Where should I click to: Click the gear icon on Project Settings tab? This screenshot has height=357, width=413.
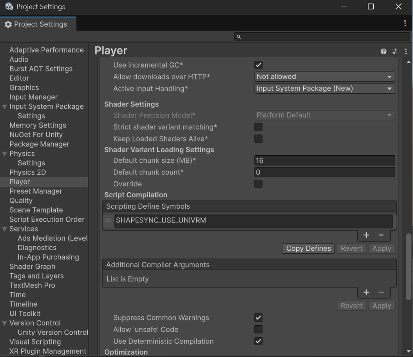(x=8, y=24)
